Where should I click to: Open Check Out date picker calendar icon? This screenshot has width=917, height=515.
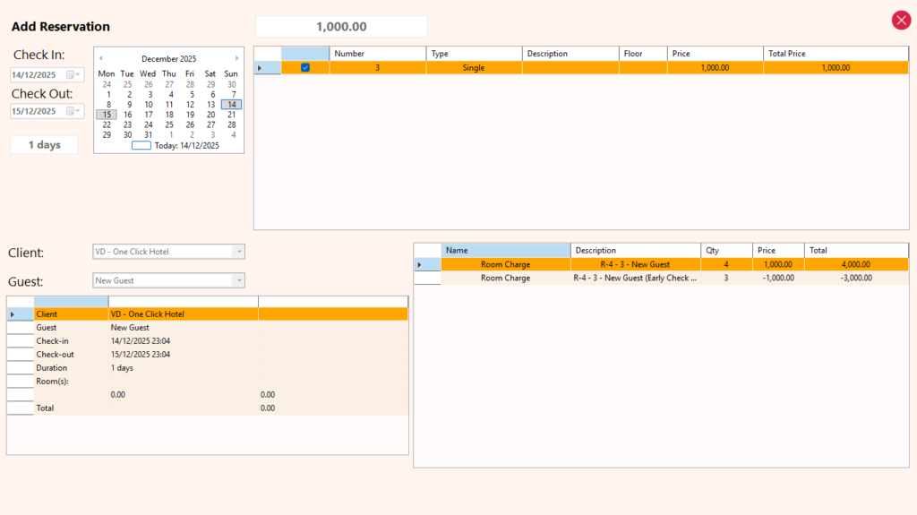pos(73,112)
